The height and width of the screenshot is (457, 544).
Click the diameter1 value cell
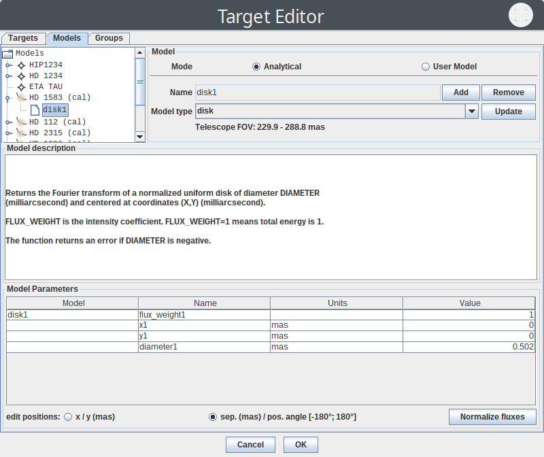[x=469, y=347]
